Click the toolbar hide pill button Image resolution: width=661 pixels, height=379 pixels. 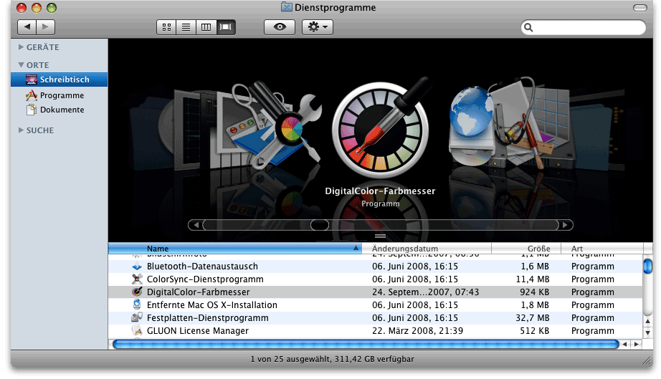[640, 8]
